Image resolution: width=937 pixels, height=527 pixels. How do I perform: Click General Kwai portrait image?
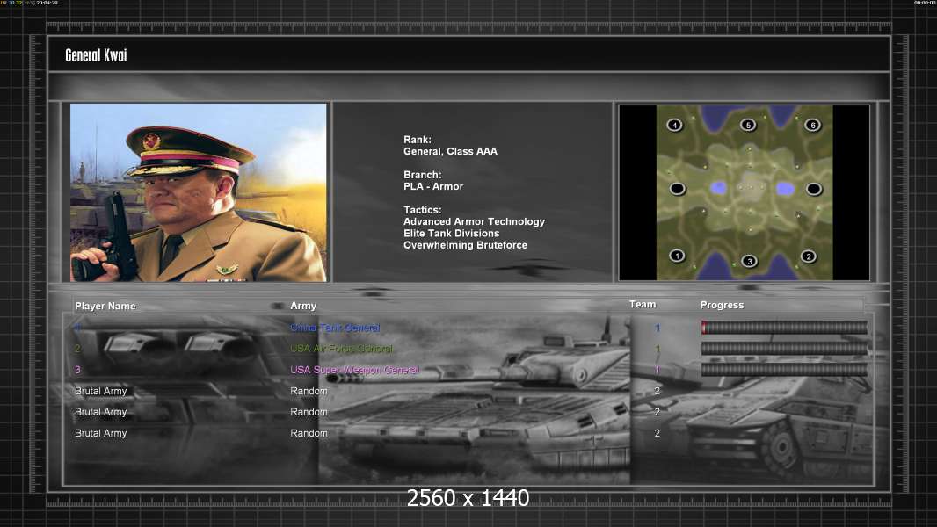pos(199,192)
